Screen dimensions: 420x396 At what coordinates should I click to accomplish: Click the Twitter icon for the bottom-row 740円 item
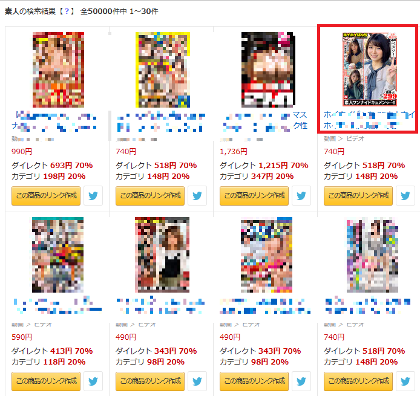[x=405, y=381]
